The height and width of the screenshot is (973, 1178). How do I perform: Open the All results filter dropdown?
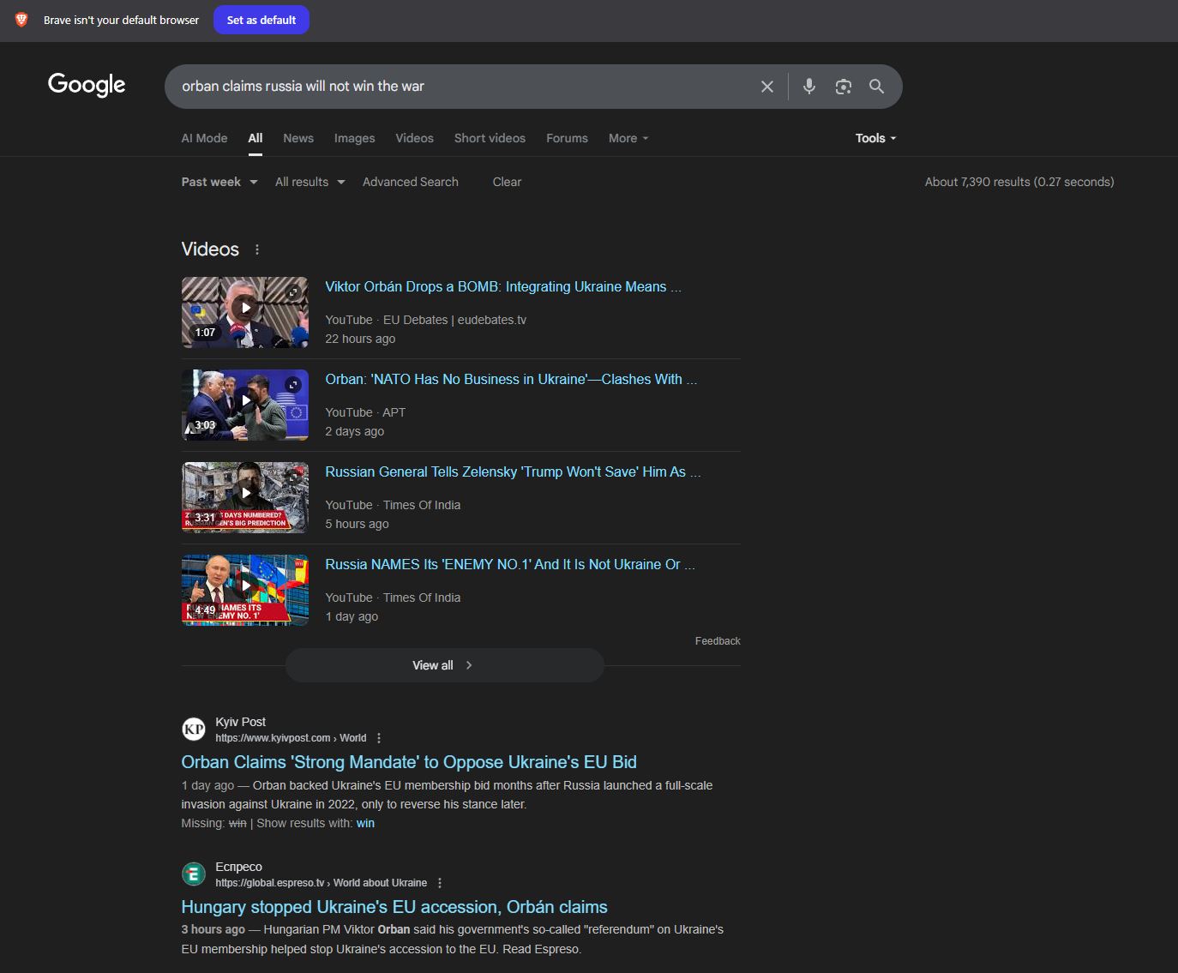tap(310, 182)
